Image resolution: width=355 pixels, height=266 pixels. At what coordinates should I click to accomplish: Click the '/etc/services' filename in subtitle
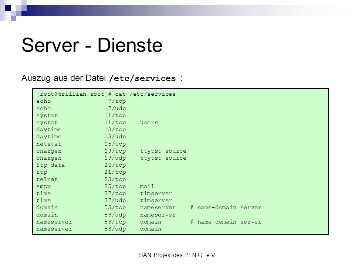coord(142,78)
